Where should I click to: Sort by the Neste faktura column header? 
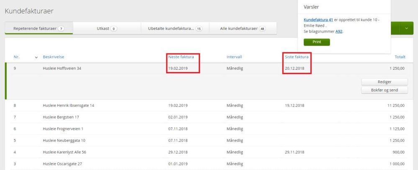[x=181, y=57]
